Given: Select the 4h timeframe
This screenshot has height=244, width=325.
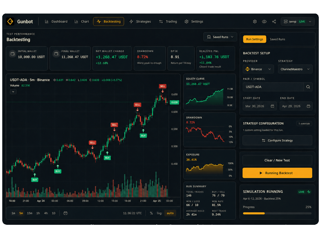Looking at the screenshot, I should pos(46,213).
